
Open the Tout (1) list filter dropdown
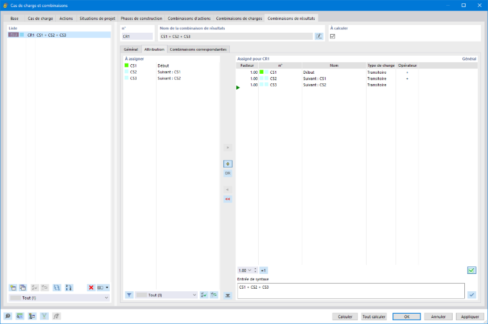(59, 298)
